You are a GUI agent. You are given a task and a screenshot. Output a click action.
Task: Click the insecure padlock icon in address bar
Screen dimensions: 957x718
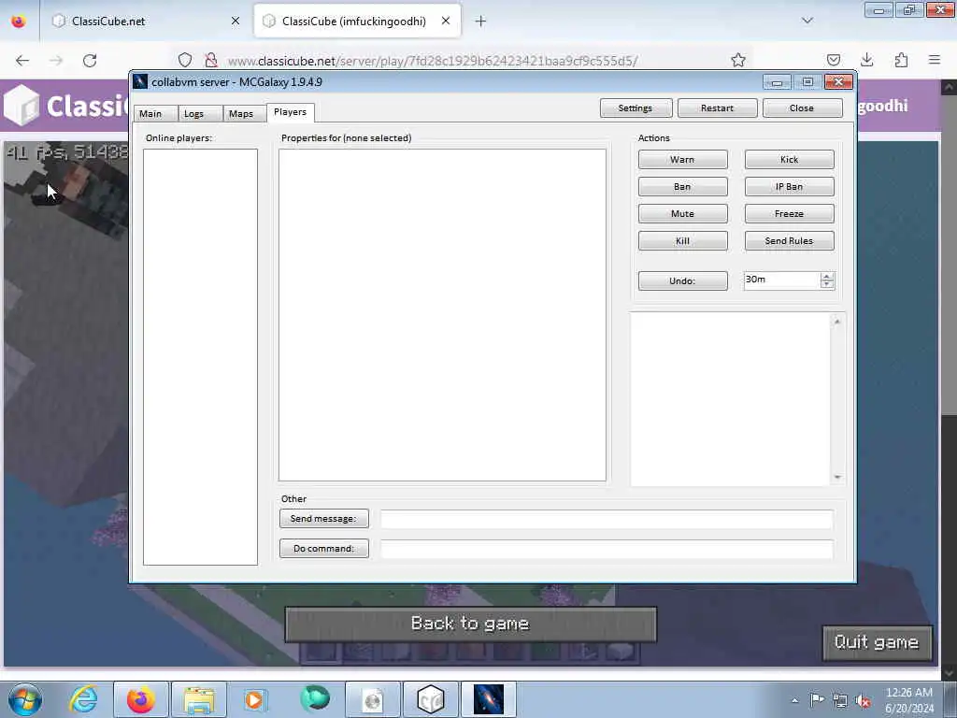click(211, 60)
